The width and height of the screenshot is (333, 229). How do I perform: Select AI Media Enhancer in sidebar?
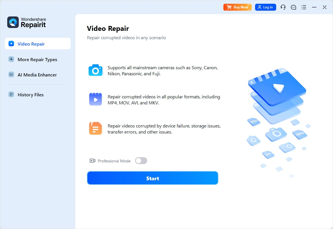37,75
